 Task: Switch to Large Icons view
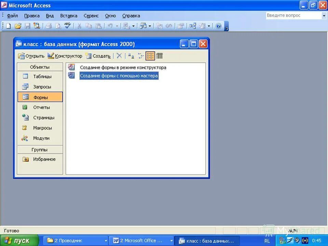pyautogui.click(x=131, y=56)
